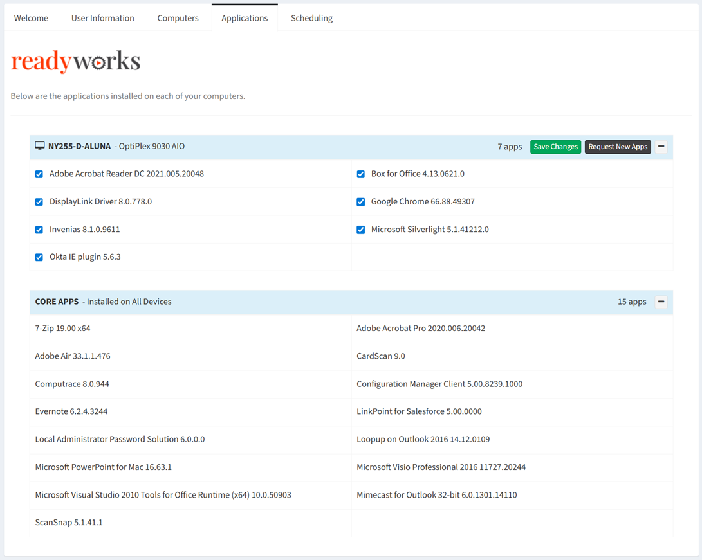The image size is (702, 560).
Task: Select the Adobe Air 33.1.1.476 entry
Action: tap(73, 356)
